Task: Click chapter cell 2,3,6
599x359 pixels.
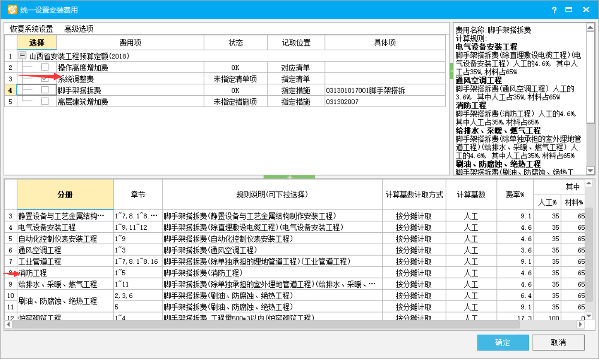Action: click(138, 296)
